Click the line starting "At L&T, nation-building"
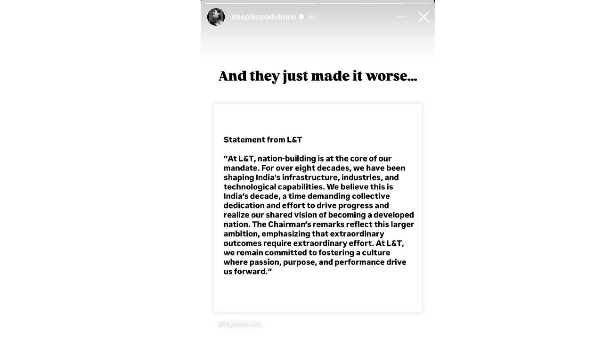Screen dimensions: 603x339 coord(307,159)
